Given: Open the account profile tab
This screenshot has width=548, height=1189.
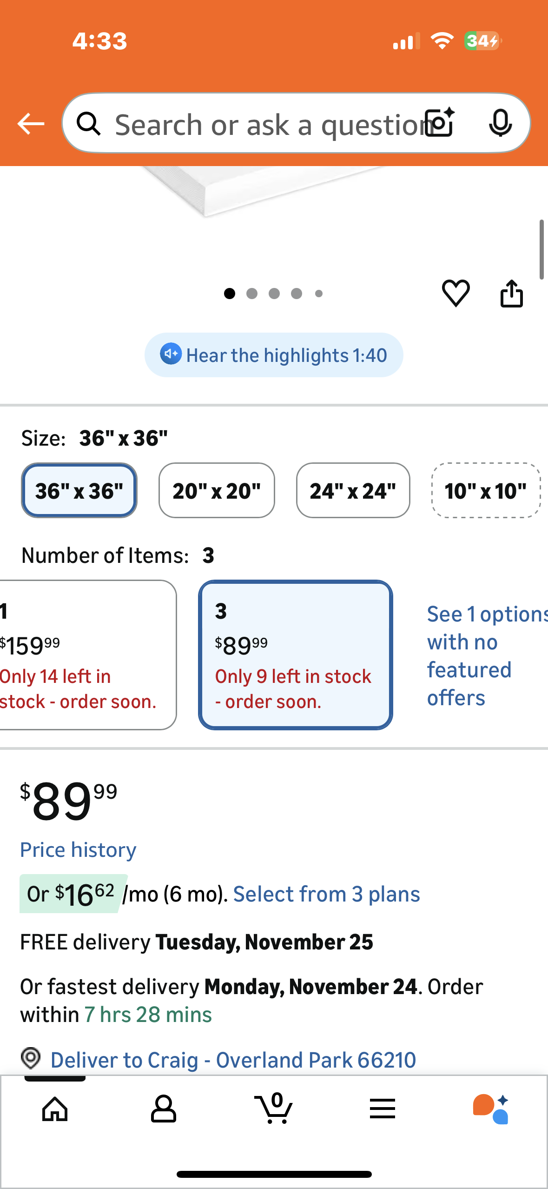Looking at the screenshot, I should 164,1109.
